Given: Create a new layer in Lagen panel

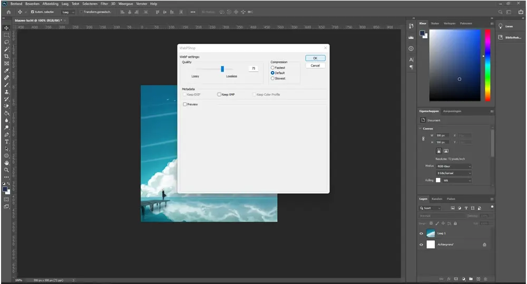Looking at the screenshot, I should [479, 279].
